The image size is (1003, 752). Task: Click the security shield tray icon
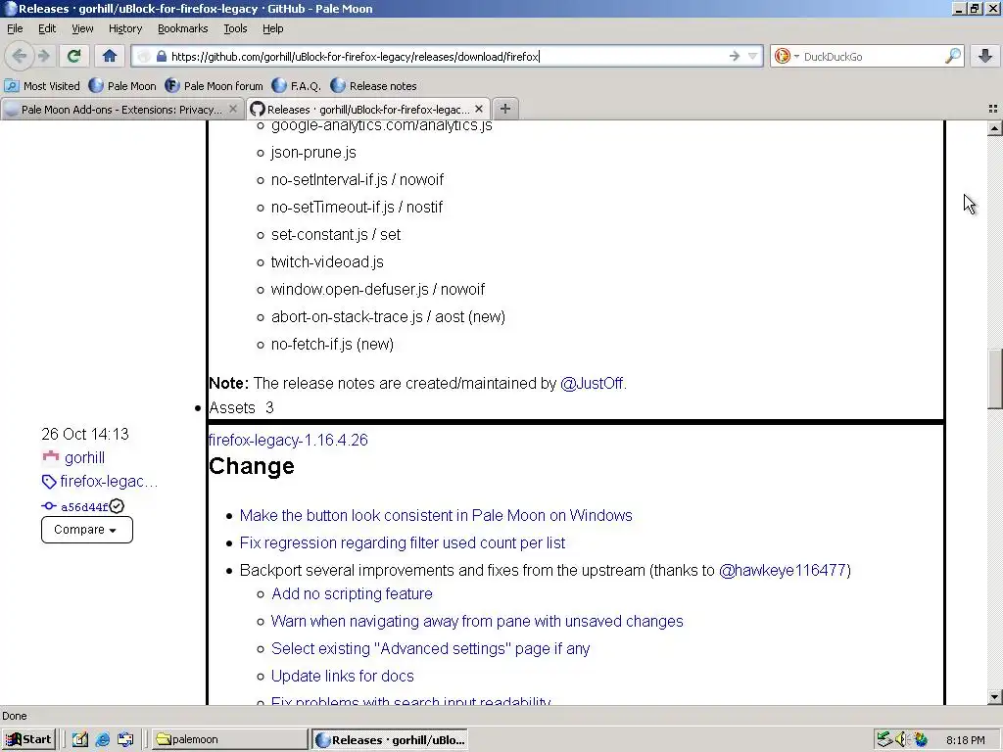pos(920,739)
